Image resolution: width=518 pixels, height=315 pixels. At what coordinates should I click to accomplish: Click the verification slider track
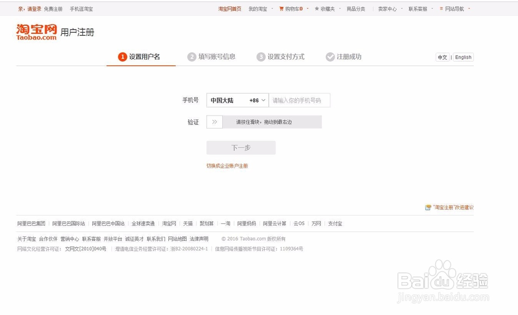tap(264, 122)
